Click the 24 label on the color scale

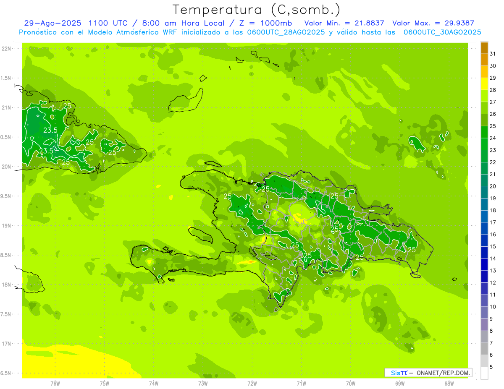(x=493, y=138)
